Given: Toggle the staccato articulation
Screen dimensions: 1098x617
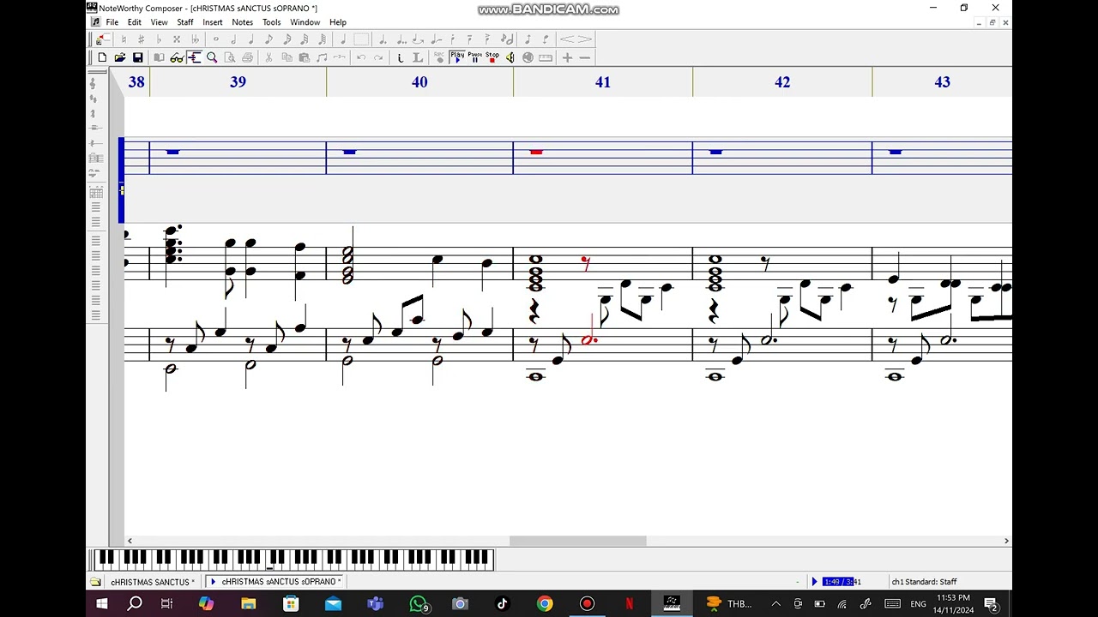Looking at the screenshot, I should pyautogui.click(x=453, y=39).
